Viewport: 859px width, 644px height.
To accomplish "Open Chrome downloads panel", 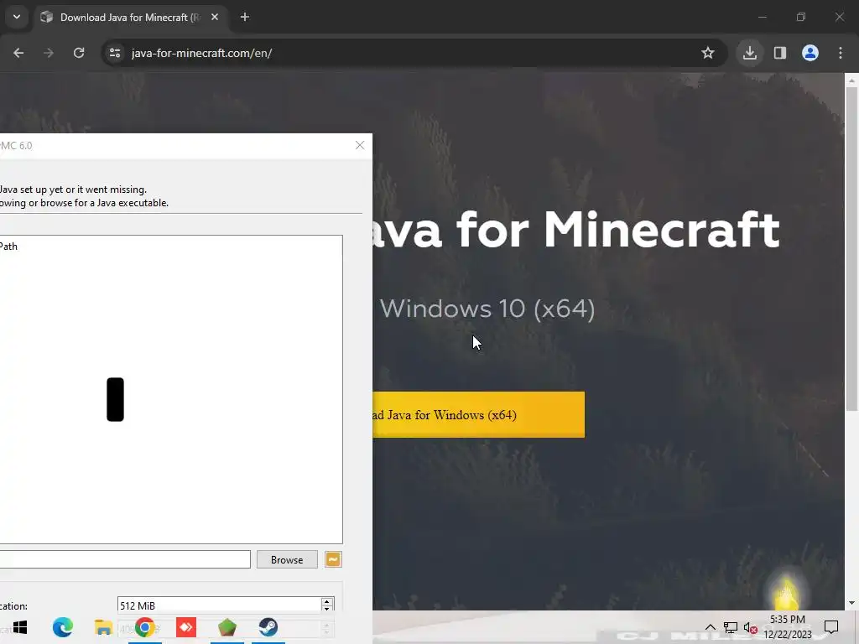I will pos(750,53).
